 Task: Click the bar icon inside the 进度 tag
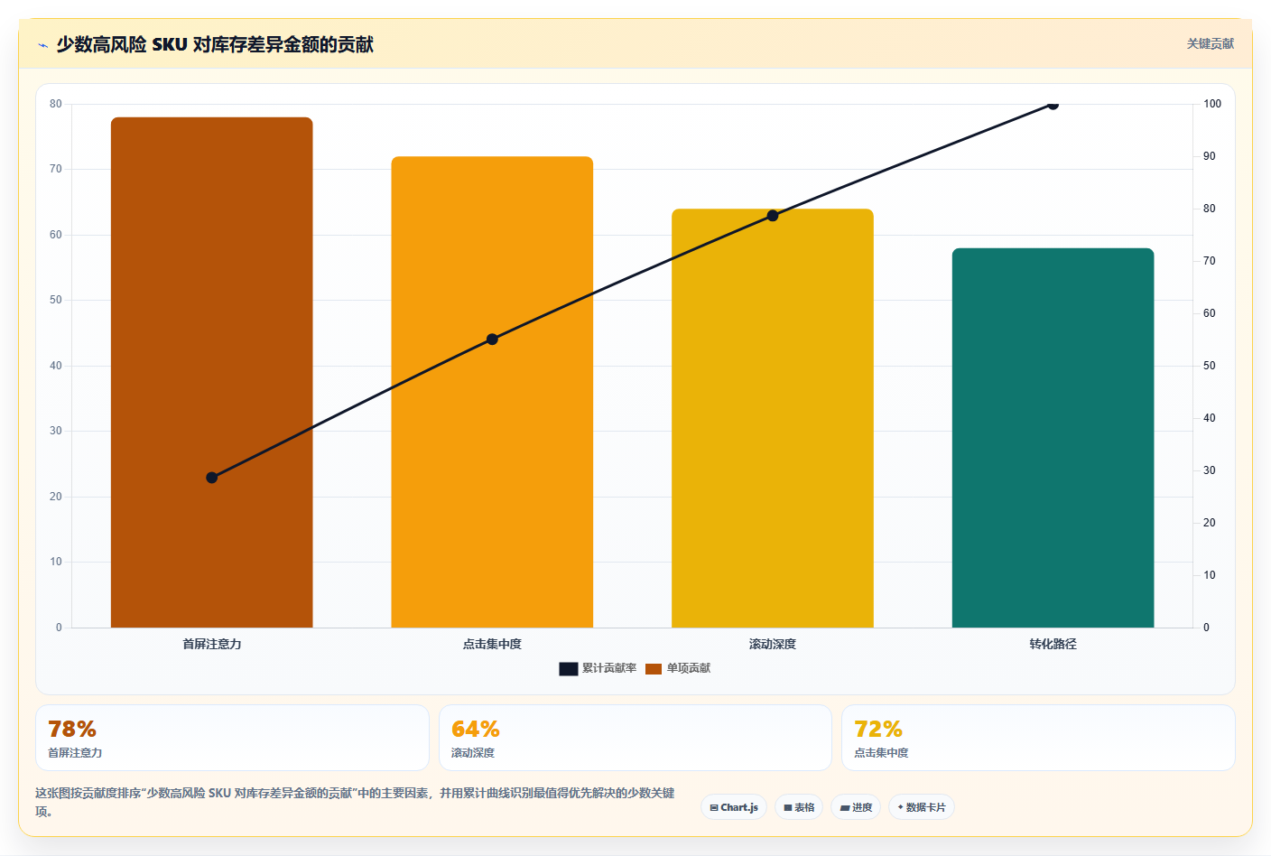(x=845, y=808)
